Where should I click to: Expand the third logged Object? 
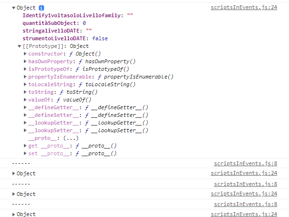point(13,194)
